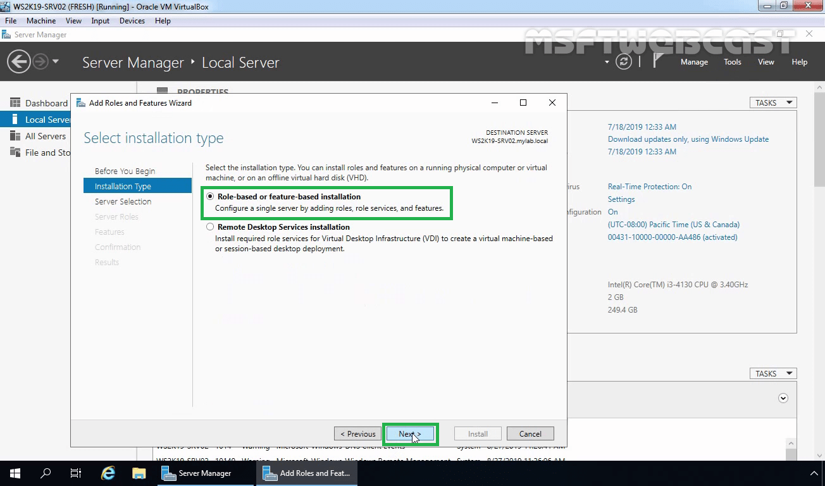Click the VirtualBox title bar icon
825x486 pixels.
pos(6,6)
